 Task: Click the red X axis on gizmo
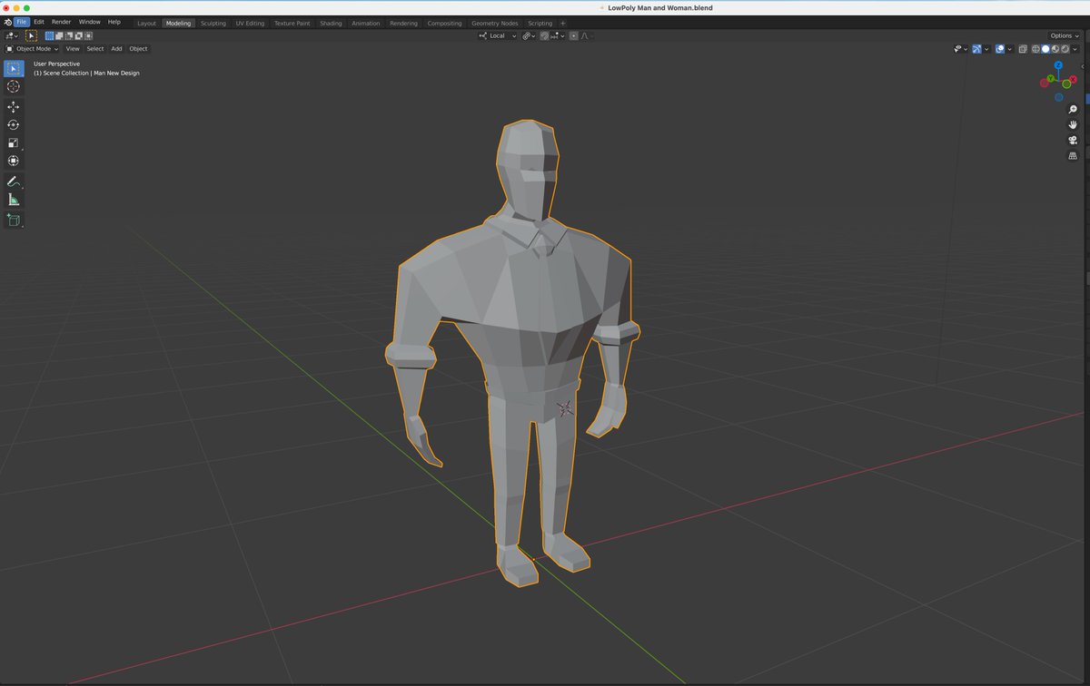pos(1073,79)
